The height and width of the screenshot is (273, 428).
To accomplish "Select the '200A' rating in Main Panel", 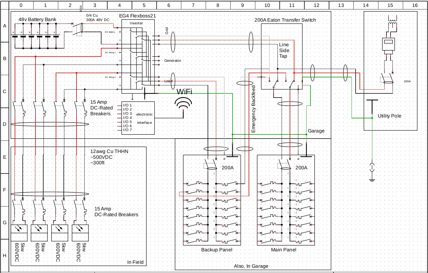I will [x=301, y=168].
